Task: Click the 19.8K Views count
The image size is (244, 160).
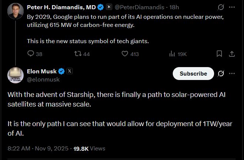Action: point(89,149)
